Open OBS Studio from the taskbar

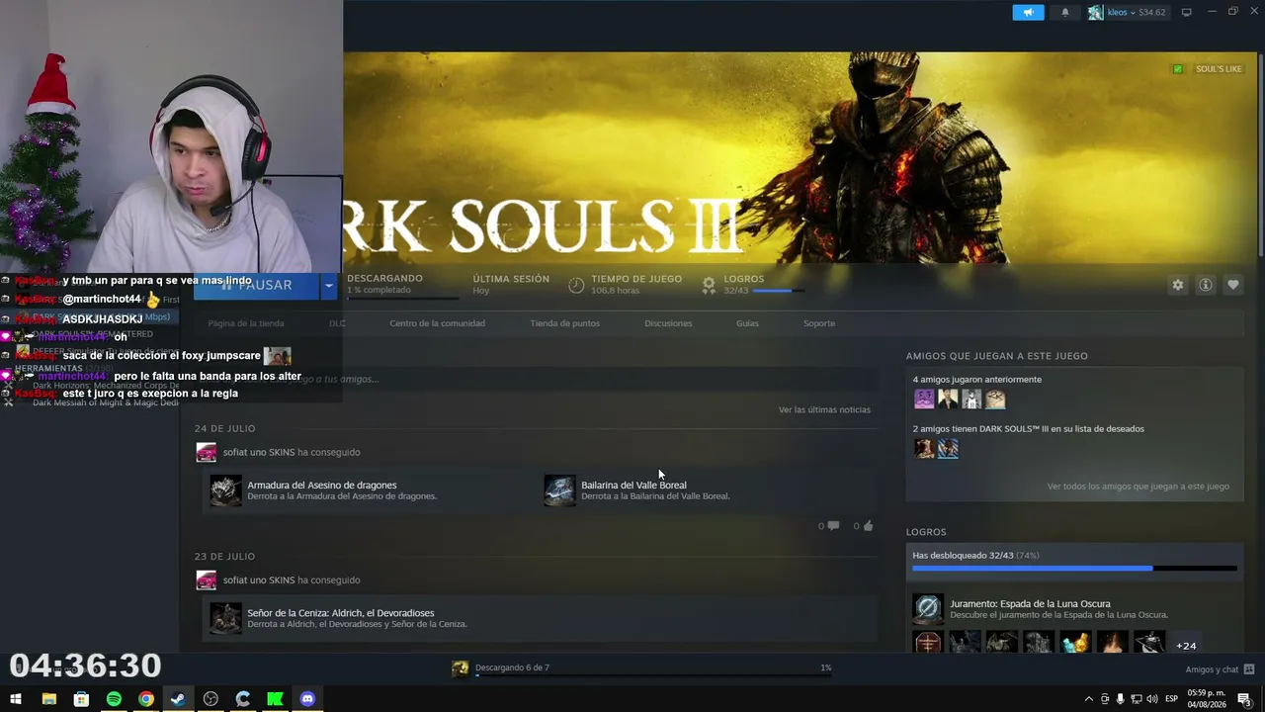(211, 699)
